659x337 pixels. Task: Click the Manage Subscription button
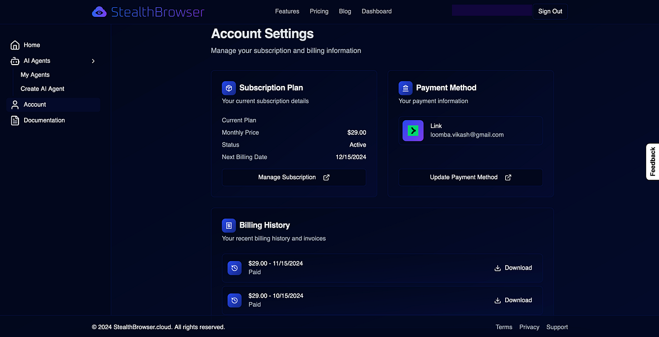(x=294, y=177)
